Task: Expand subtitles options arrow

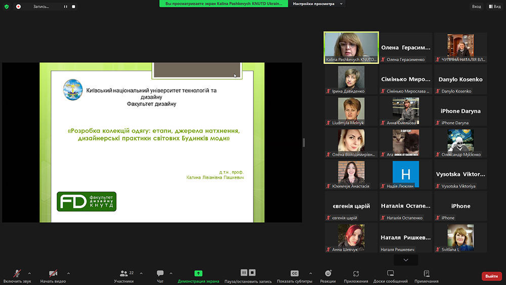Action: 311,273
